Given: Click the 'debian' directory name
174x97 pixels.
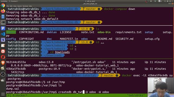Looking at the screenshot, I should click(52, 32).
